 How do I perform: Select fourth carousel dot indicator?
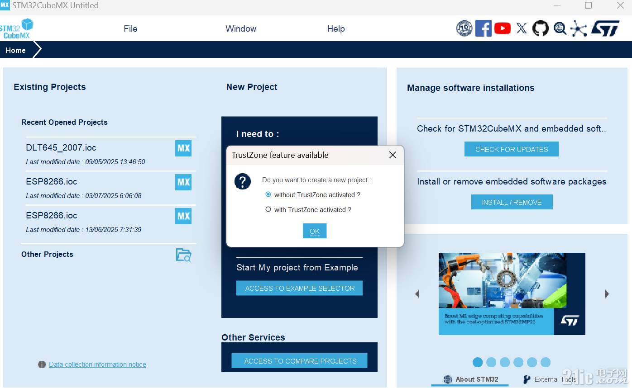click(518, 362)
